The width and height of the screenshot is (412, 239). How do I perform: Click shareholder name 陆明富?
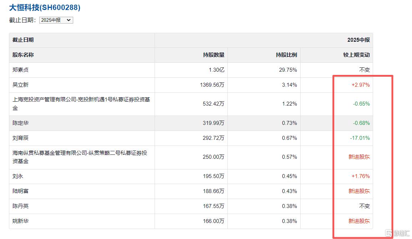(x=20, y=191)
